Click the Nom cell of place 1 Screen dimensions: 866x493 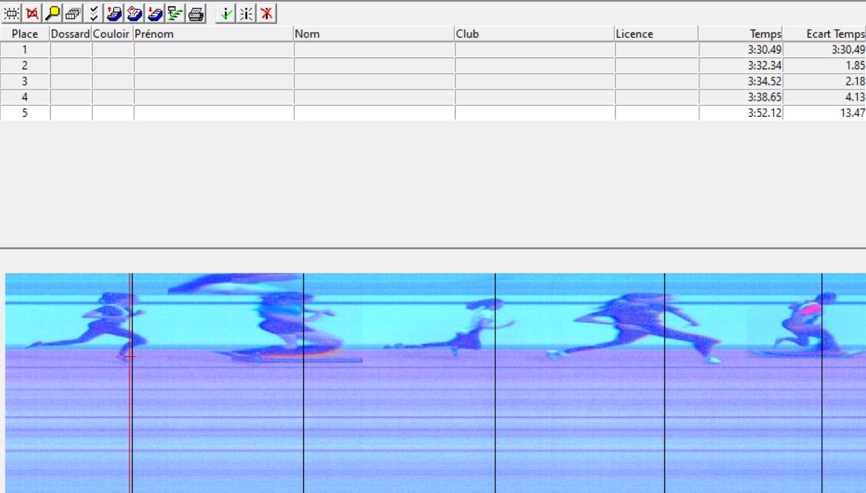pyautogui.click(x=375, y=50)
